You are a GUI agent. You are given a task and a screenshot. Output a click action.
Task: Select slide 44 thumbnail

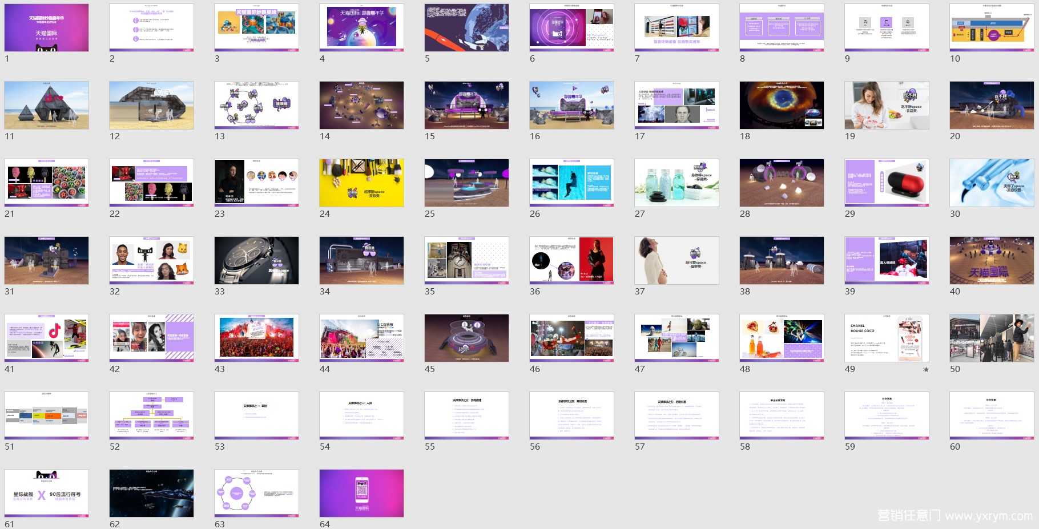point(361,338)
